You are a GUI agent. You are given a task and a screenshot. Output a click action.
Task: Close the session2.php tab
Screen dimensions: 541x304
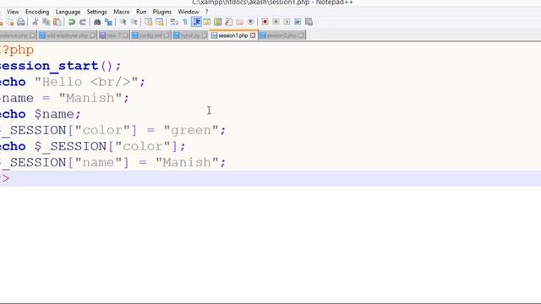pos(301,35)
